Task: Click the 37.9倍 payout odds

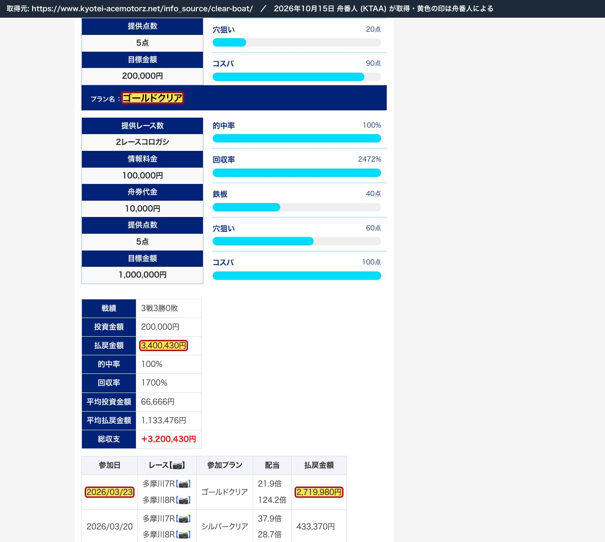Action: (x=269, y=519)
